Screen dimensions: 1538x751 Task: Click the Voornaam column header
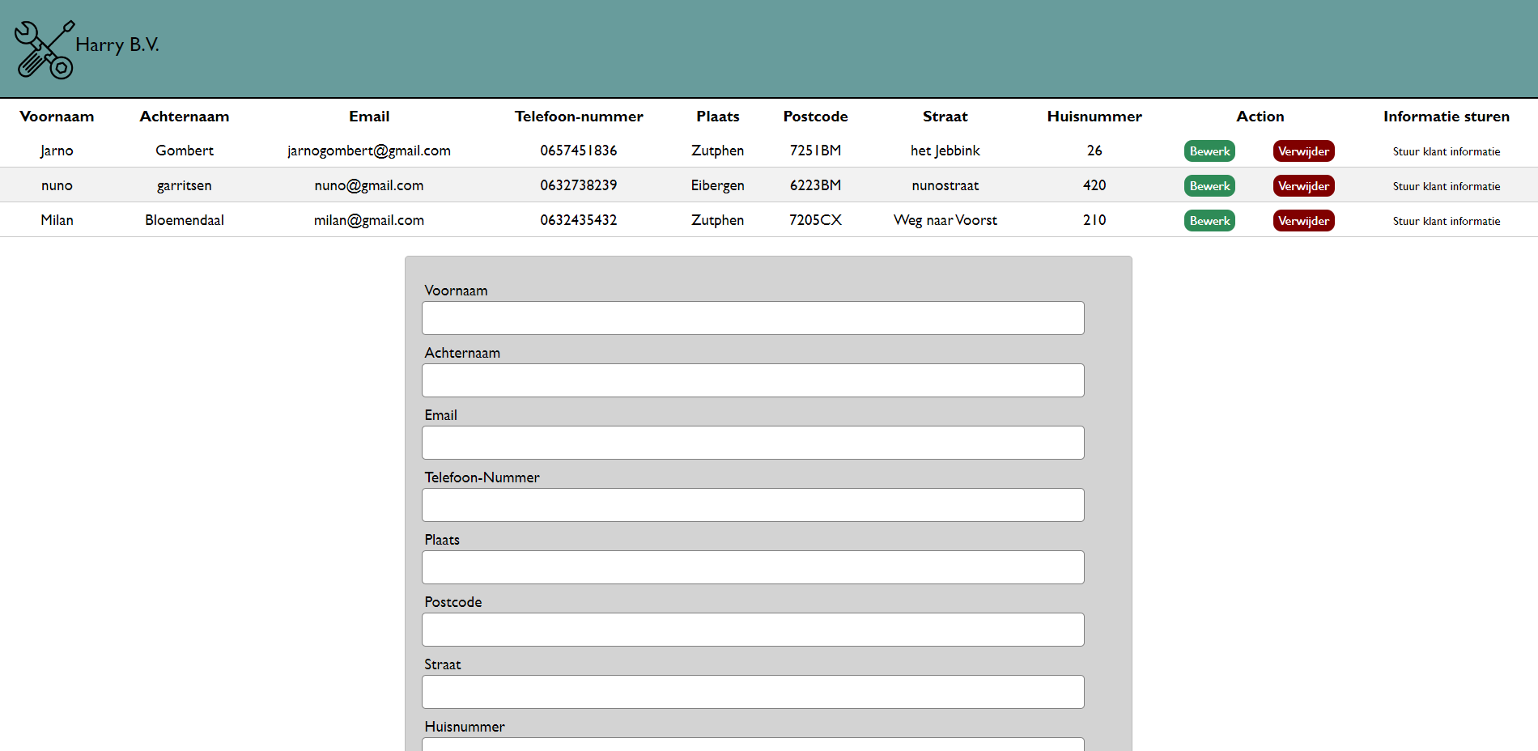click(x=57, y=117)
